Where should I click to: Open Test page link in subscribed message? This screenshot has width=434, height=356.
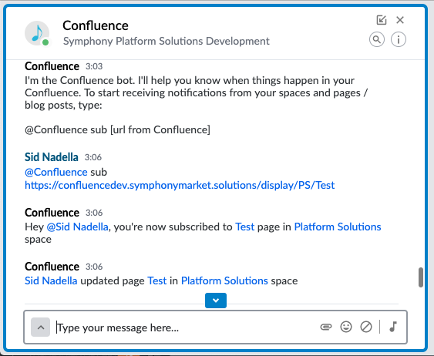coord(244,227)
